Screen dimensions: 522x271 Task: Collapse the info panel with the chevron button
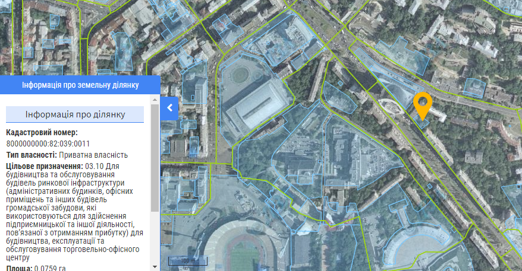[x=169, y=108]
